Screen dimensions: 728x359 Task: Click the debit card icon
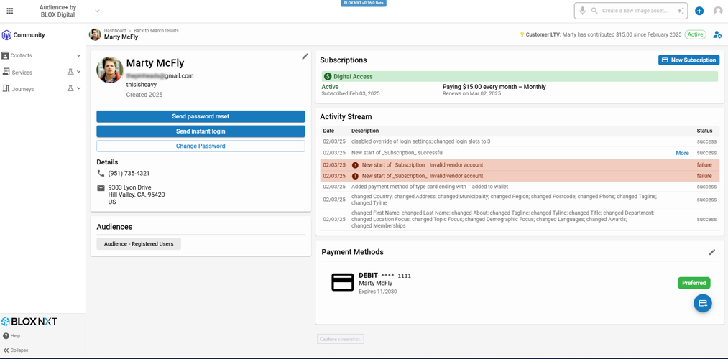[343, 282]
